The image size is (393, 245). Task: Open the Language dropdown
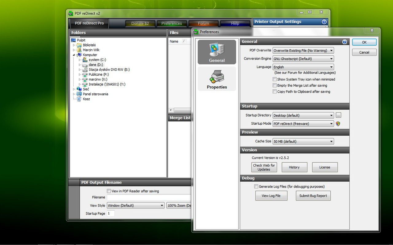tap(303, 67)
